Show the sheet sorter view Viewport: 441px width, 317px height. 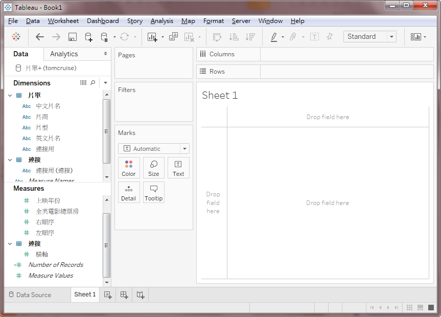click(409, 307)
